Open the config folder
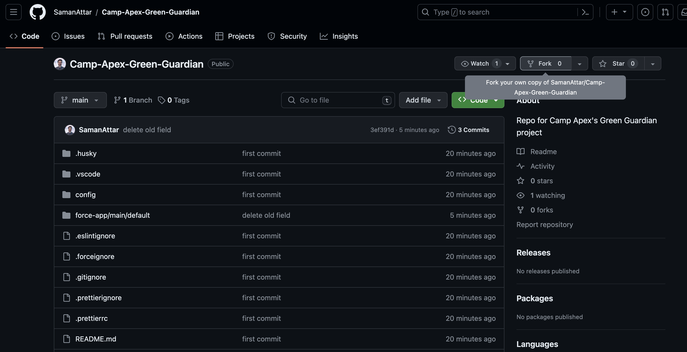This screenshot has height=352, width=687. pos(85,195)
